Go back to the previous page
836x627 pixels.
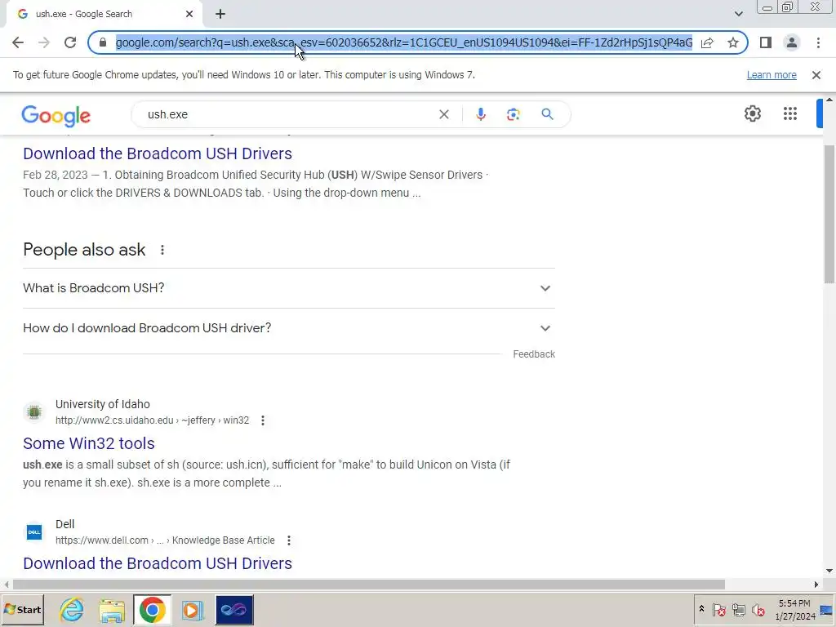coord(18,42)
